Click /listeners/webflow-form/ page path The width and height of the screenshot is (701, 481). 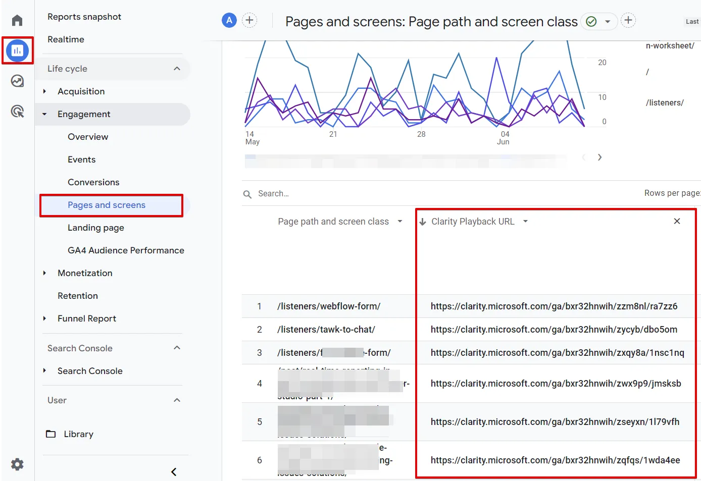coord(329,306)
